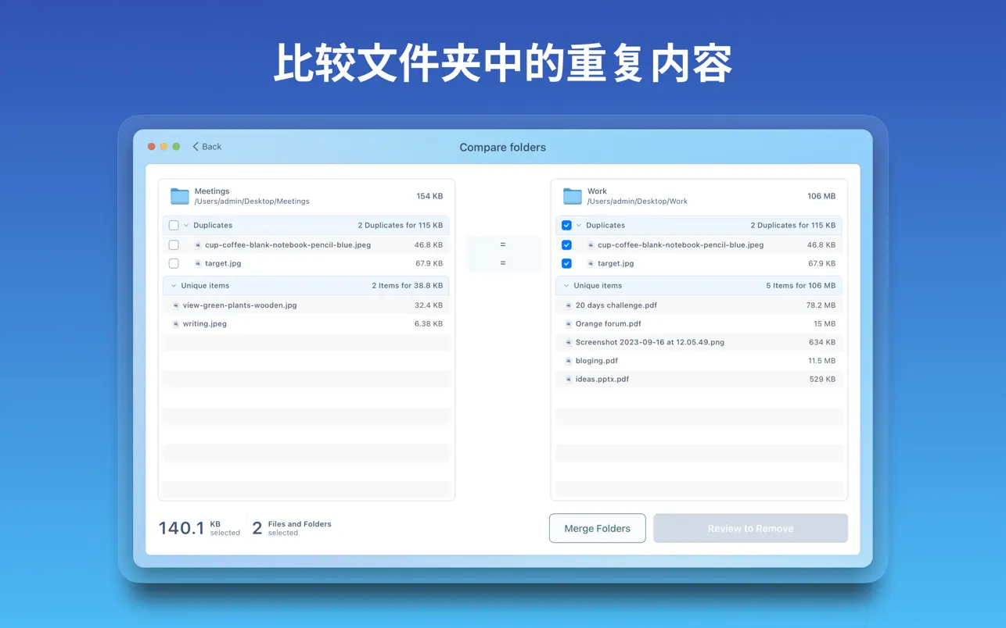Click file icon of 20 days challenge.pdf
1006x628 pixels.
(569, 305)
